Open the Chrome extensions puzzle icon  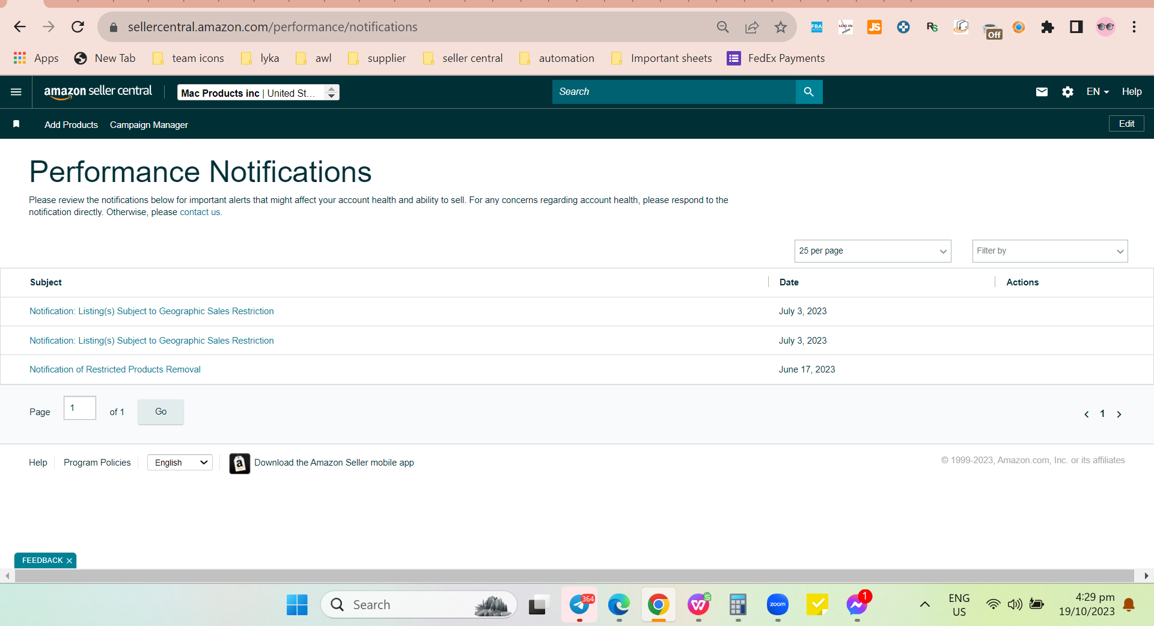(1048, 27)
